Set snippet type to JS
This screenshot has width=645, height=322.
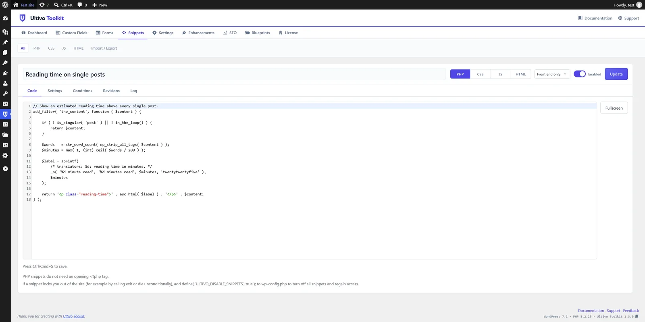[x=500, y=74]
